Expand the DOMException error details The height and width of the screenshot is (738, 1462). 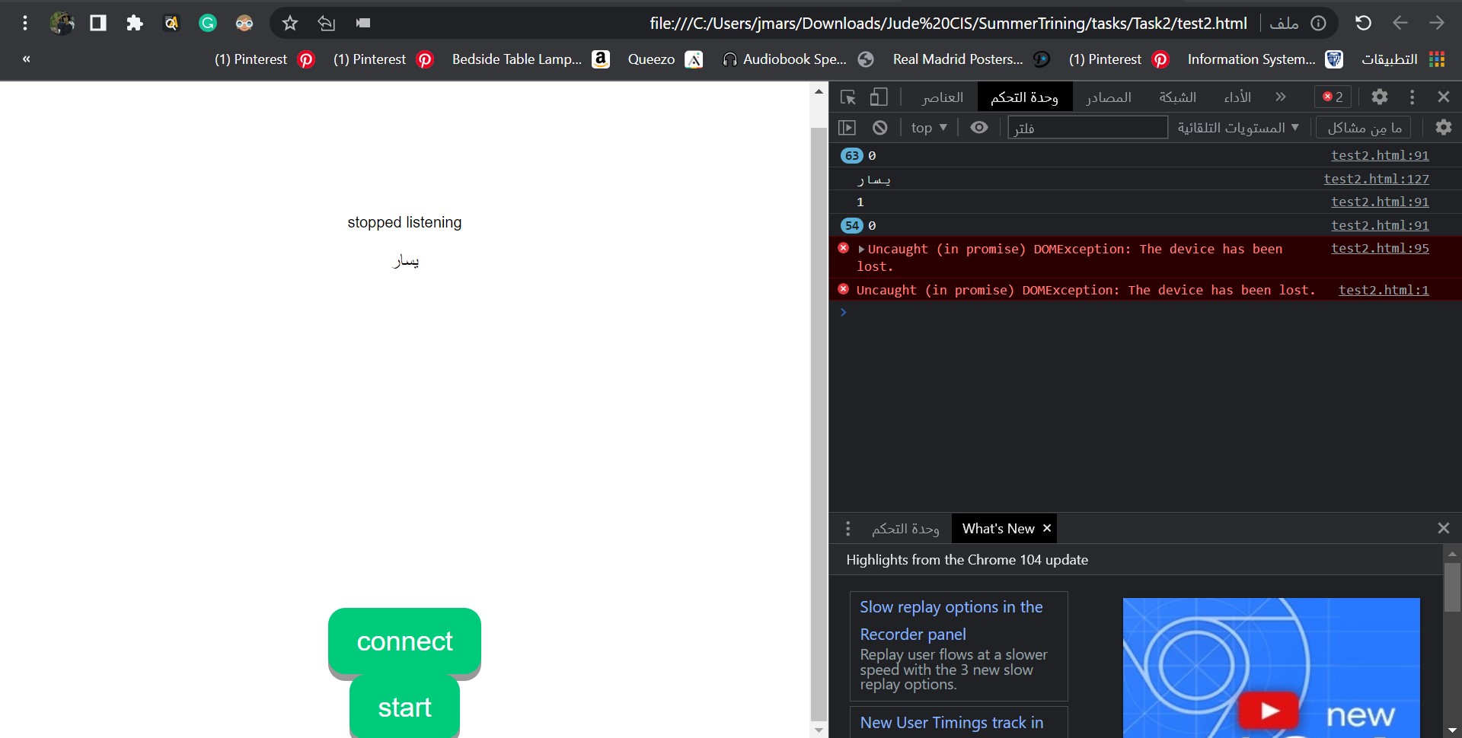click(862, 249)
